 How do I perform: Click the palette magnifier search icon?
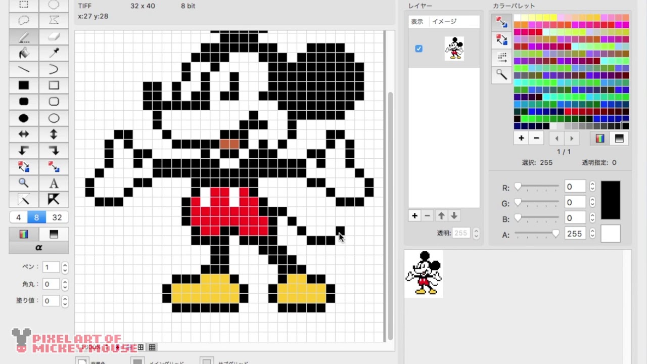coord(501,75)
